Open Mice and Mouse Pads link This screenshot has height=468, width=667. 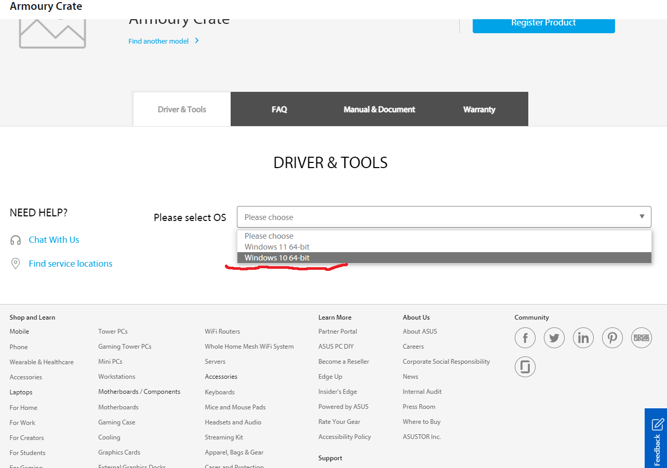pyautogui.click(x=235, y=407)
